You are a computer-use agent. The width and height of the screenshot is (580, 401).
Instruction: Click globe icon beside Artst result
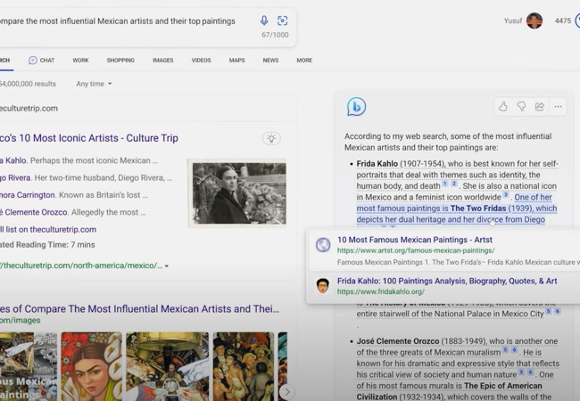pos(323,245)
